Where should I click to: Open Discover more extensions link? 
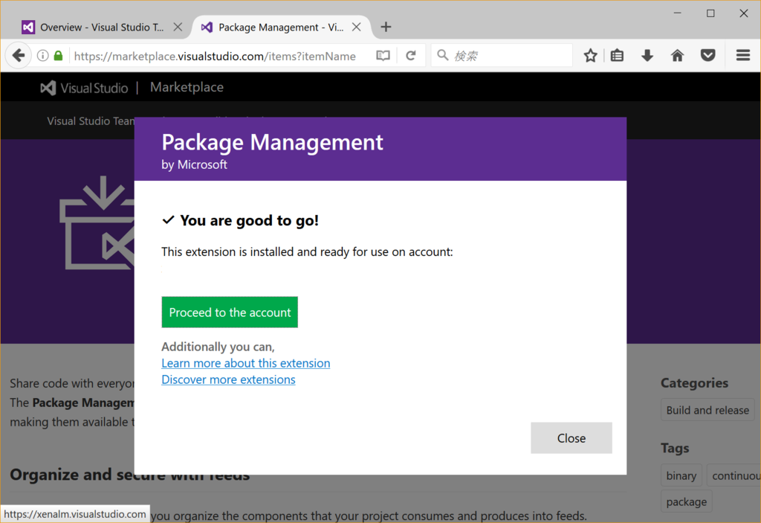(228, 379)
